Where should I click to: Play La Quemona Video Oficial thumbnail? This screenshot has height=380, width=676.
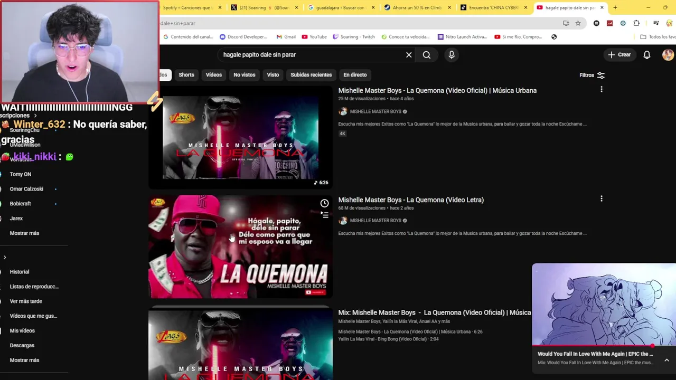[x=240, y=137]
